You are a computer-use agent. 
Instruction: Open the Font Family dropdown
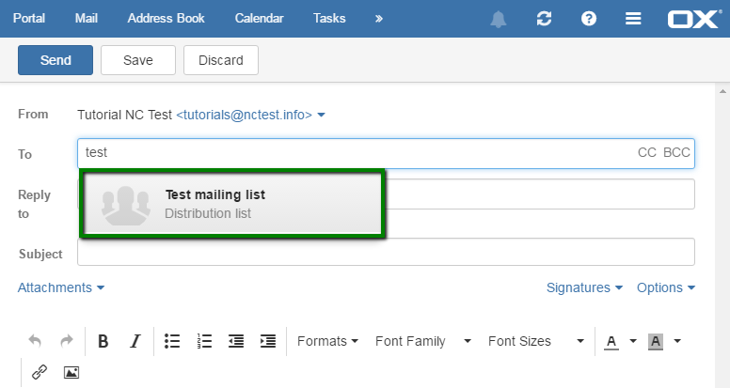pyautogui.click(x=423, y=341)
